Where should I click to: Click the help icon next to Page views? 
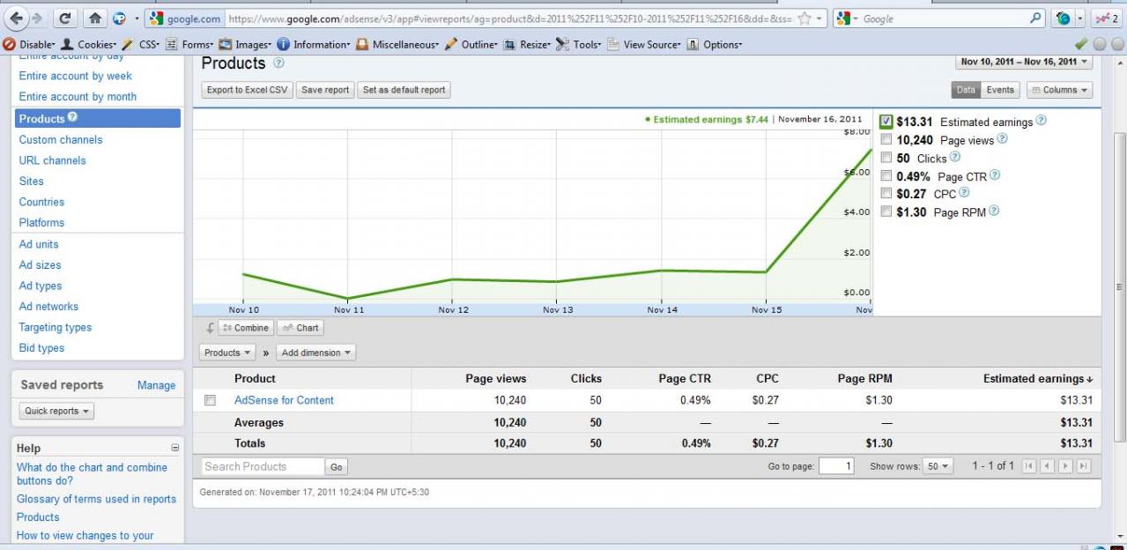click(x=1002, y=139)
